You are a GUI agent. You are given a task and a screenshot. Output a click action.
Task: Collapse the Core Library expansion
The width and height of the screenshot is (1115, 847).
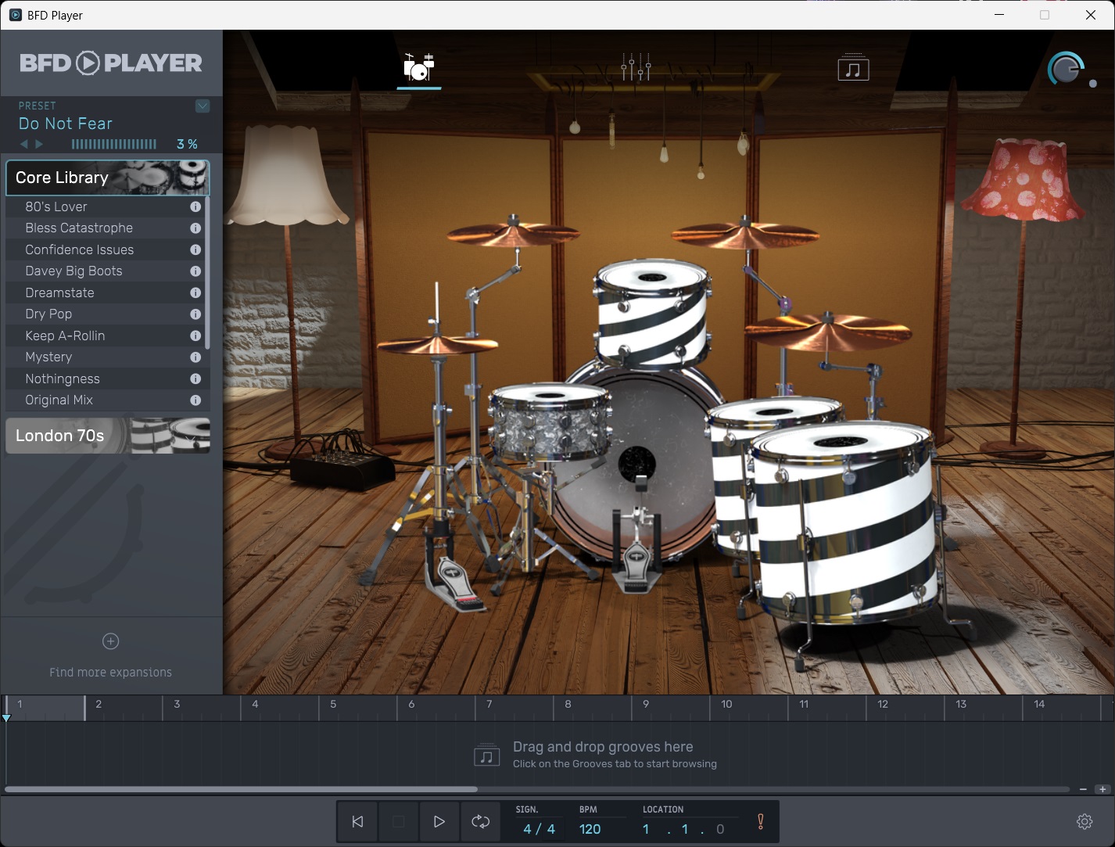(x=107, y=178)
